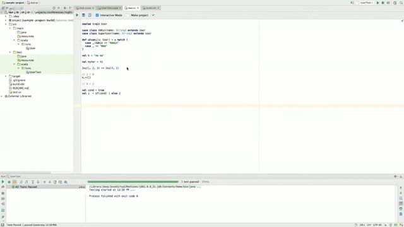Open Run panel settings gear
This screenshot has height=227, width=404.
[395, 177]
